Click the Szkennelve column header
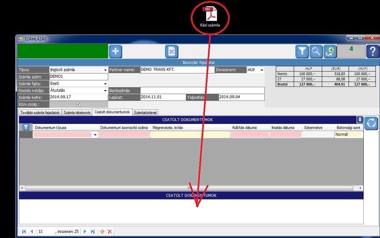 tap(318, 128)
